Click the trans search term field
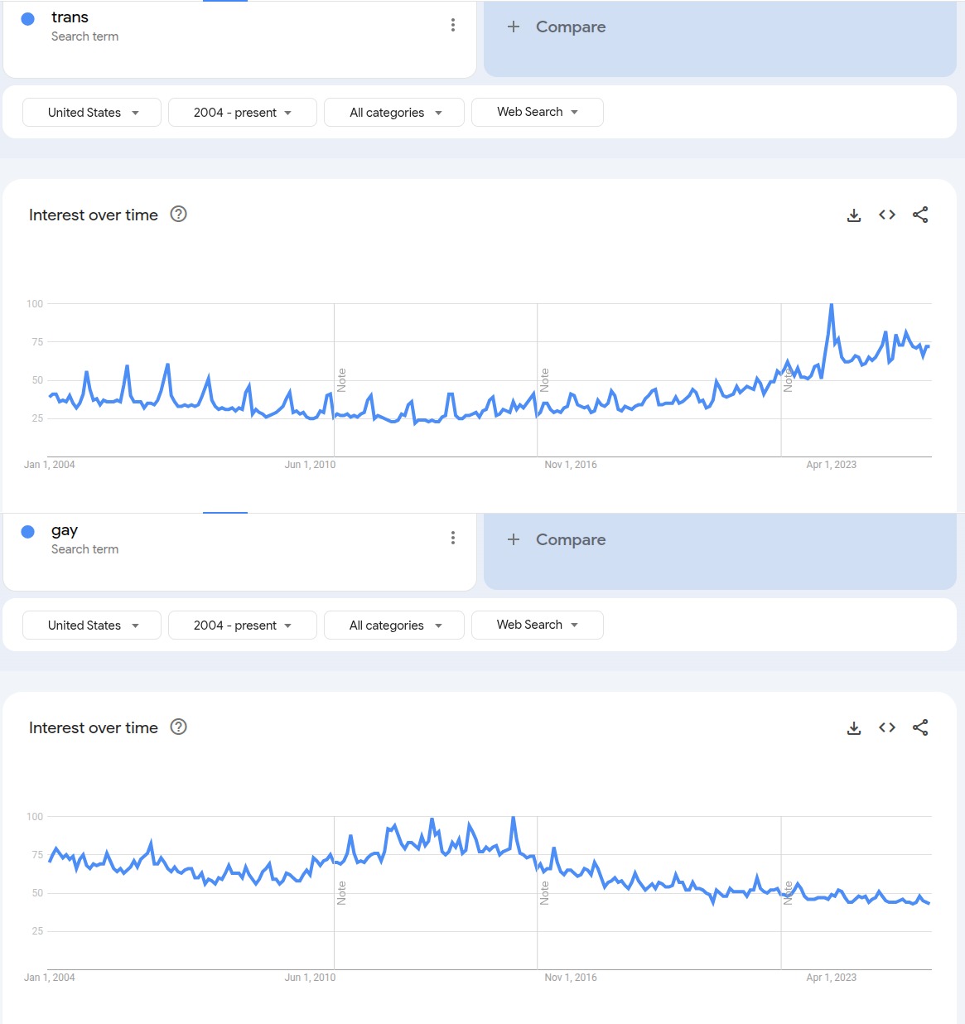 pyautogui.click(x=70, y=17)
